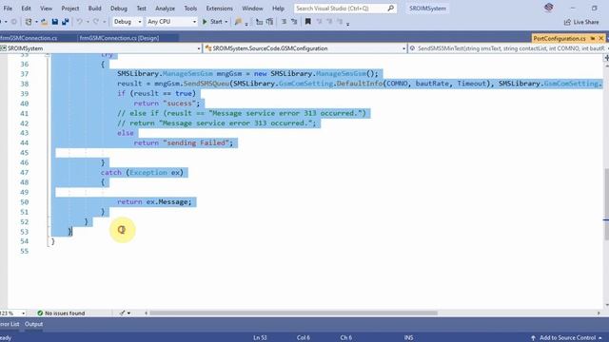Open the Extensions menu
This screenshot has height=342, width=609.
220,9
